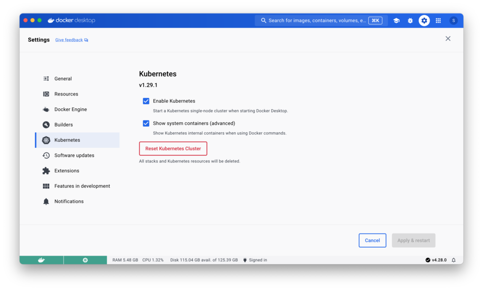Disable the Enable Kubernetes checkbox
This screenshot has width=483, height=290.
click(x=146, y=101)
